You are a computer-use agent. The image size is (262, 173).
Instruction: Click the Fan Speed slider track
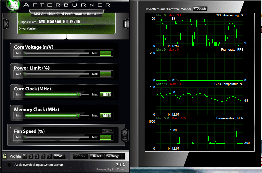[57, 137]
